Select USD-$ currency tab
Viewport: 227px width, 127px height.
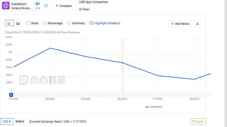7,121
